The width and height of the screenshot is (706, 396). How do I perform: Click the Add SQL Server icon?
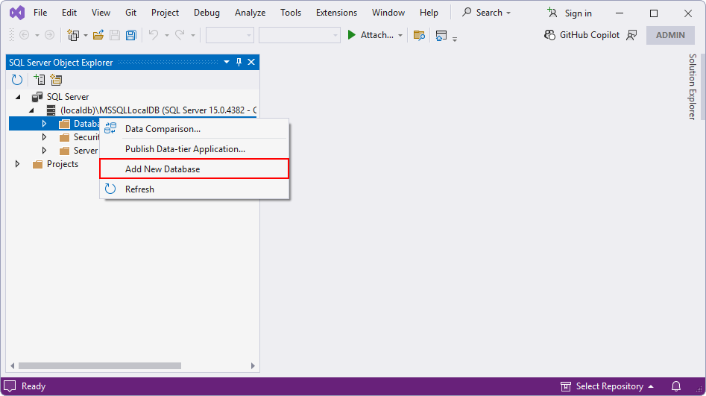click(40, 80)
